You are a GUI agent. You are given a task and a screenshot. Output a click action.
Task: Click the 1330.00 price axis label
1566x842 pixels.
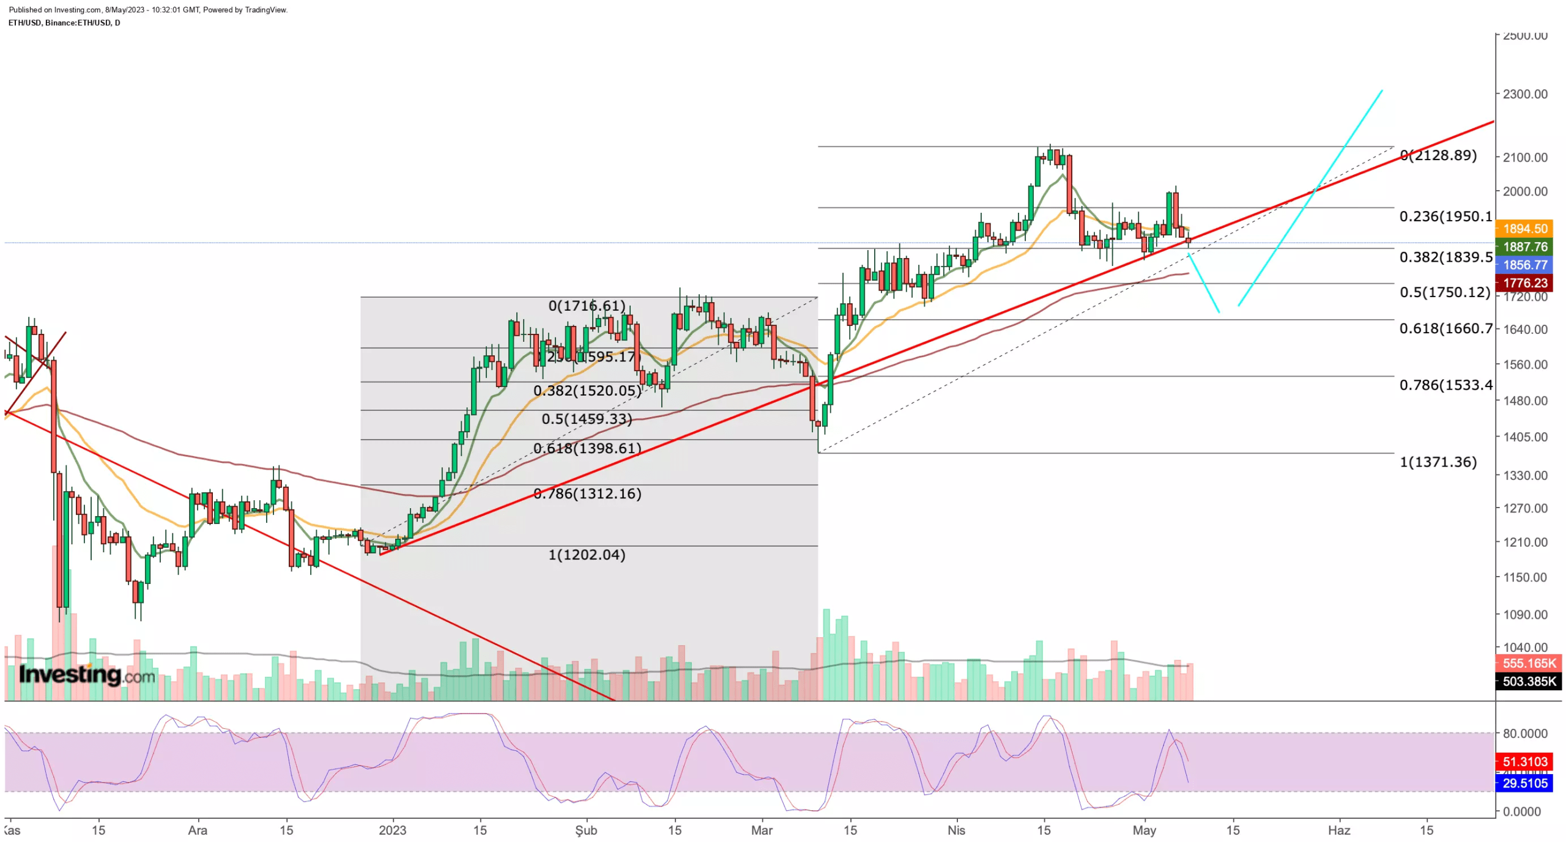coord(1524,476)
